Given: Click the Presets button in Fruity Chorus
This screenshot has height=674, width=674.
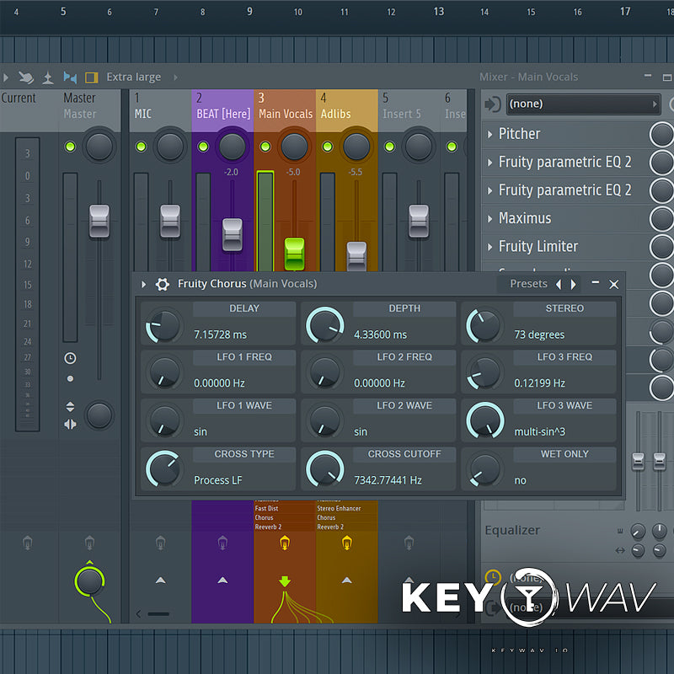Looking at the screenshot, I should (x=528, y=284).
